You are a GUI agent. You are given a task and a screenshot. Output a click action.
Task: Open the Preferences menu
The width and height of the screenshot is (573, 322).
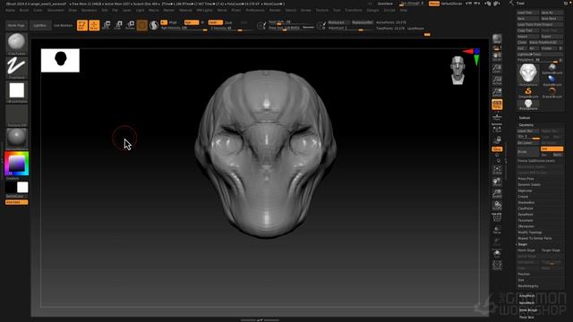tap(255, 10)
